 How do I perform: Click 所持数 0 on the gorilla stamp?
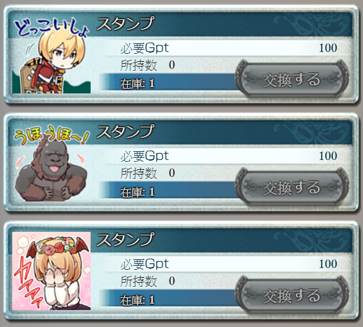(148, 173)
